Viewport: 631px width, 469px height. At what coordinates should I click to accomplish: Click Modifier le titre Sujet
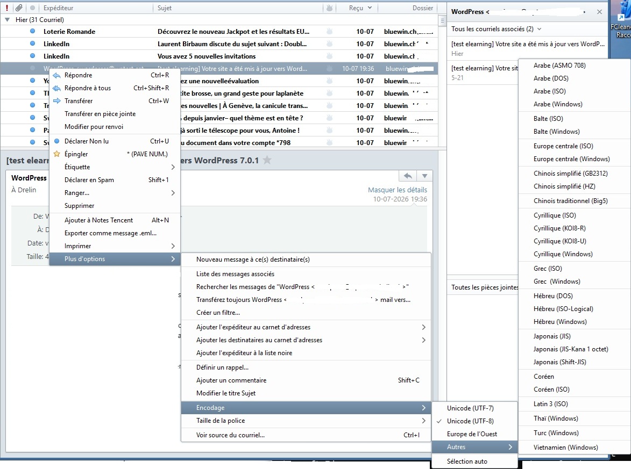point(306,393)
